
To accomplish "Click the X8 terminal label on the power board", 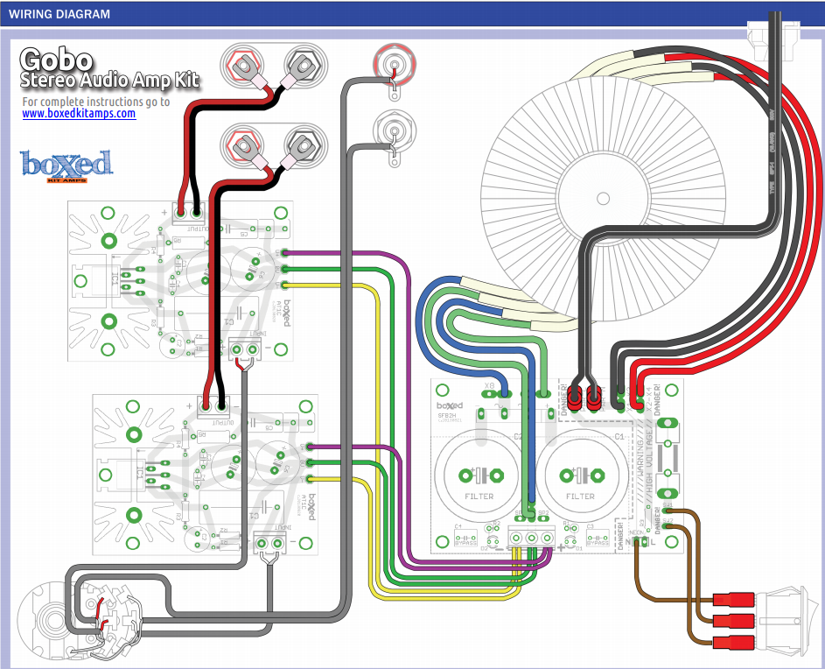I will click(489, 385).
